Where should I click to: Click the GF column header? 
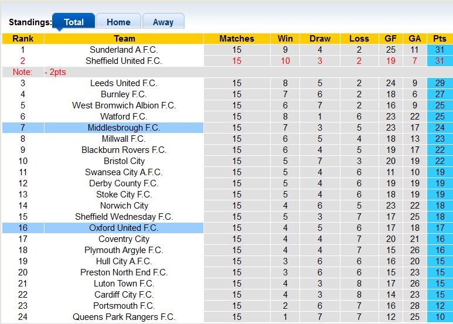point(391,39)
